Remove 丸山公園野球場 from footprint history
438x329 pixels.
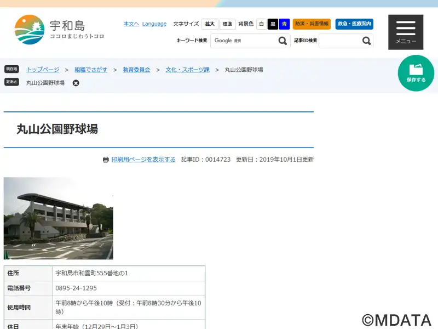click(76, 83)
